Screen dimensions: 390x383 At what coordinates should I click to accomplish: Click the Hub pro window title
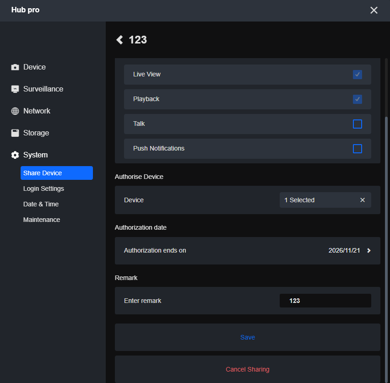point(25,10)
